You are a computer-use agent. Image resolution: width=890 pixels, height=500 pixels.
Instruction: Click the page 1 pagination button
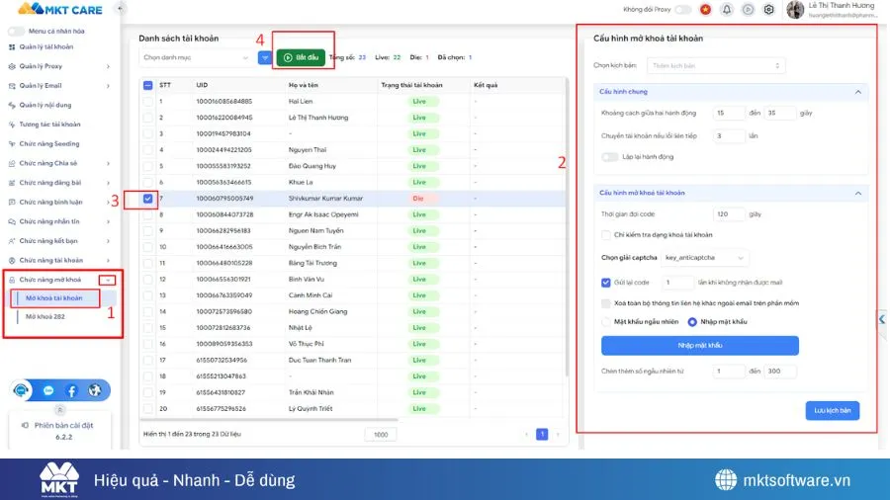[542, 434]
